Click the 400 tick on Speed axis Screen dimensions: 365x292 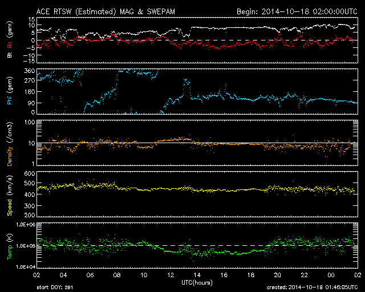30,194
